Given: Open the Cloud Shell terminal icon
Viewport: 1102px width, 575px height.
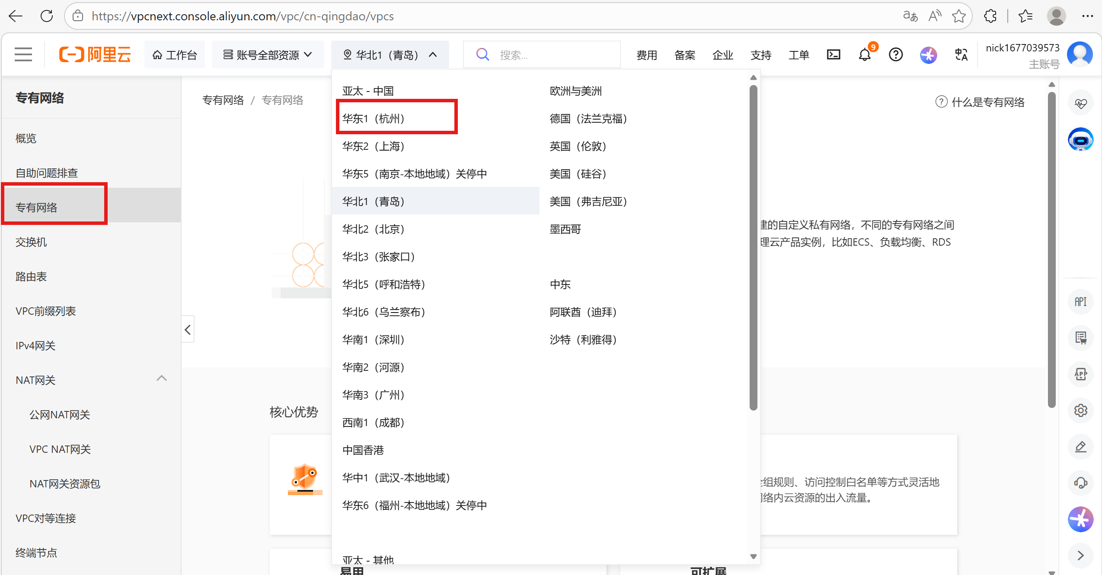Looking at the screenshot, I should click(x=833, y=55).
